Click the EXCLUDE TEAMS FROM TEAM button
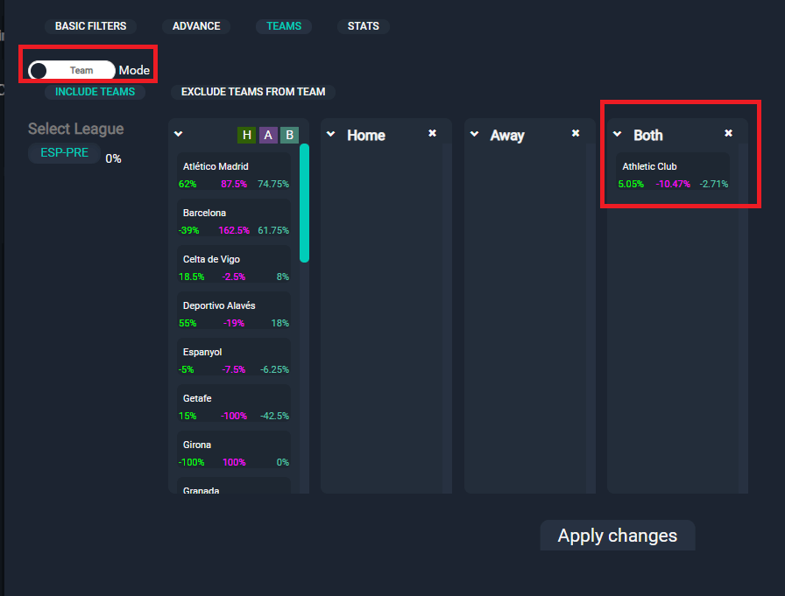785x596 pixels. point(252,92)
